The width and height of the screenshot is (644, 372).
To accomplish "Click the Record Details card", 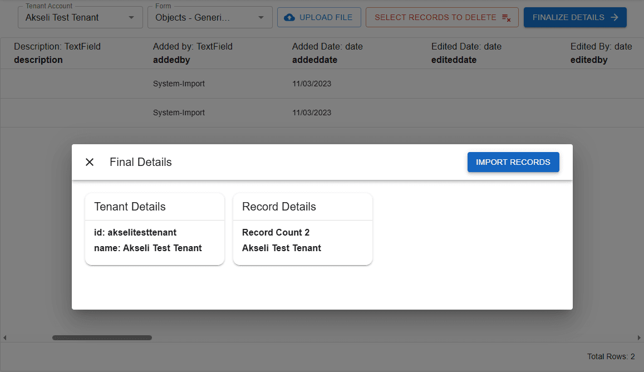I will click(x=302, y=229).
